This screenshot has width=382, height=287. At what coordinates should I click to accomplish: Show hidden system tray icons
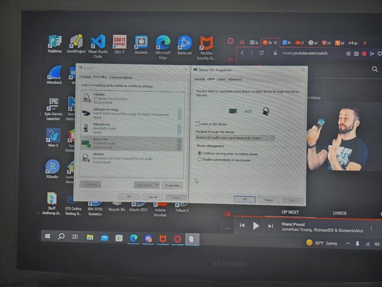tap(348, 243)
